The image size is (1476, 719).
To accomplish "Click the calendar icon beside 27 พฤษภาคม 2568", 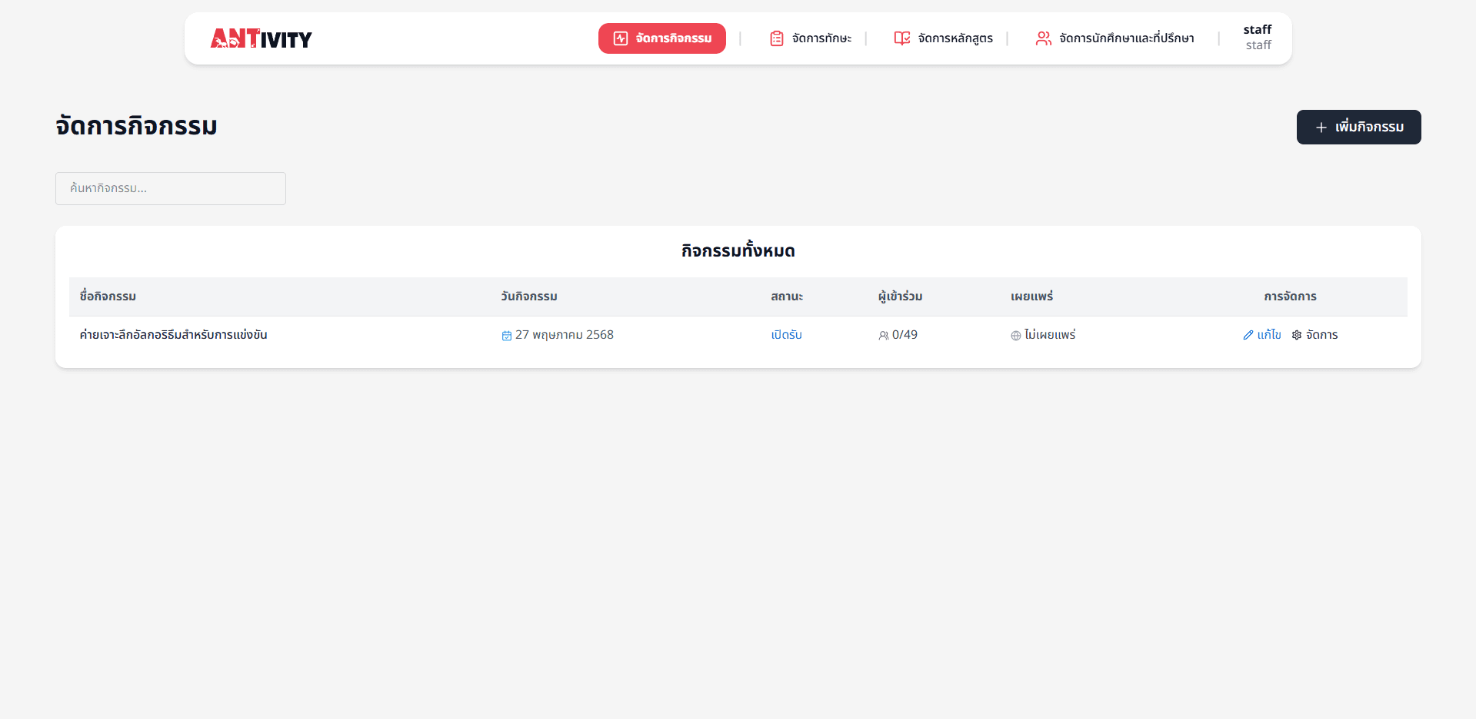I will coord(507,336).
